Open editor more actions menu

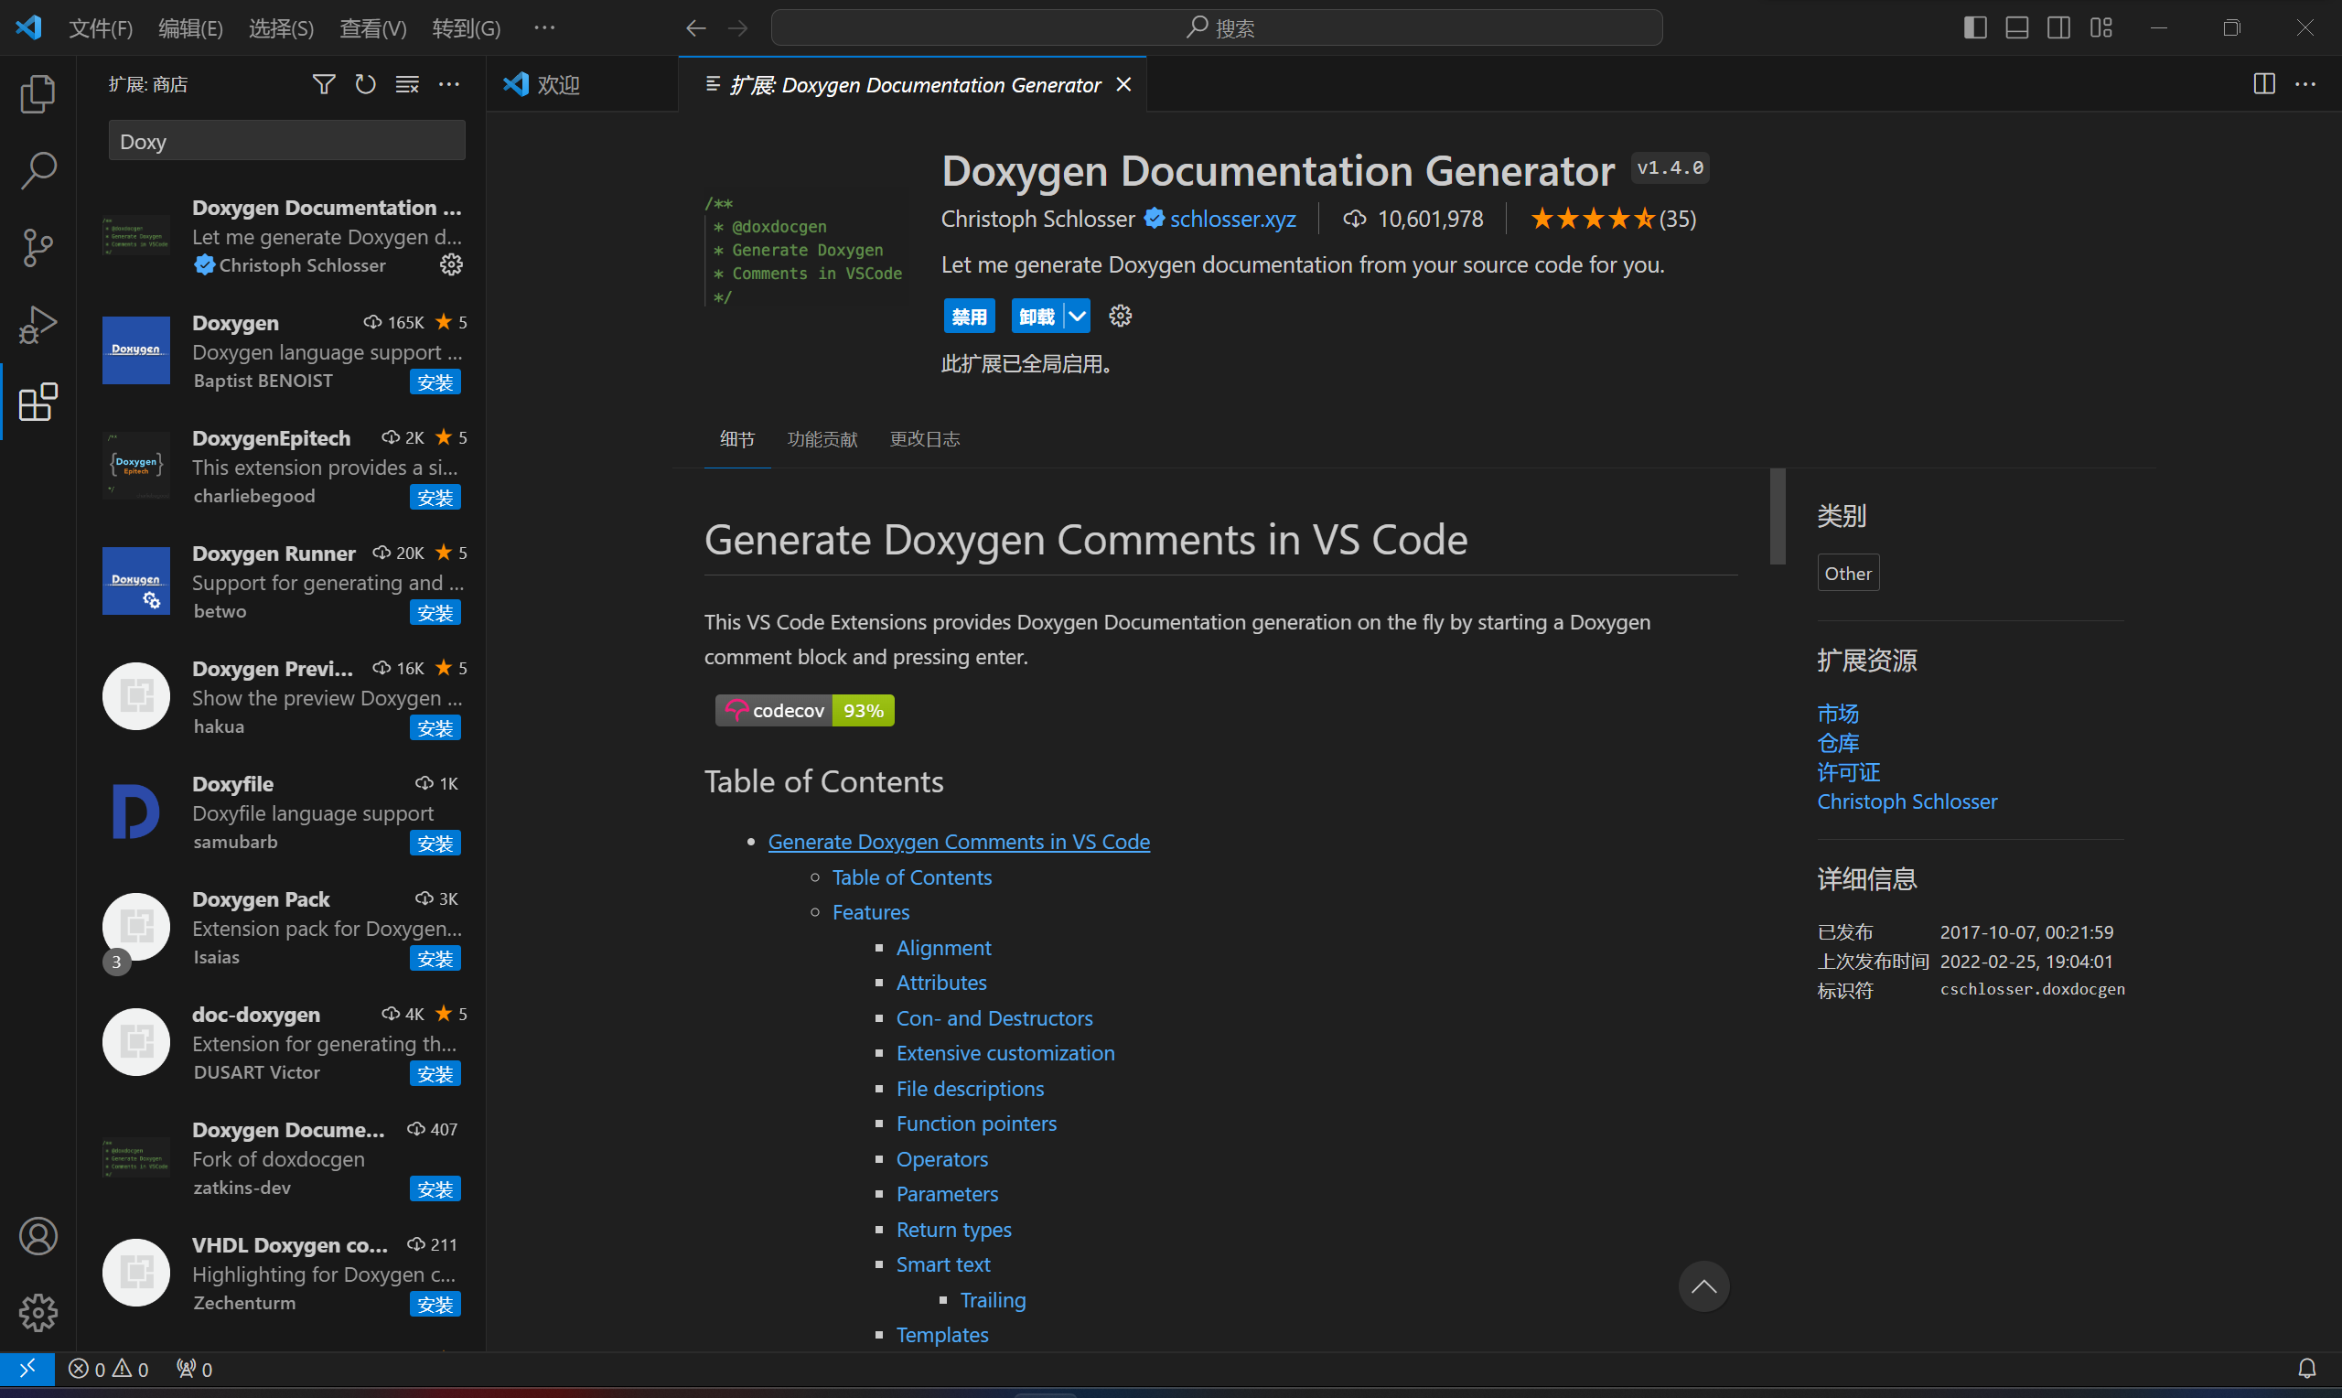coord(2305,85)
